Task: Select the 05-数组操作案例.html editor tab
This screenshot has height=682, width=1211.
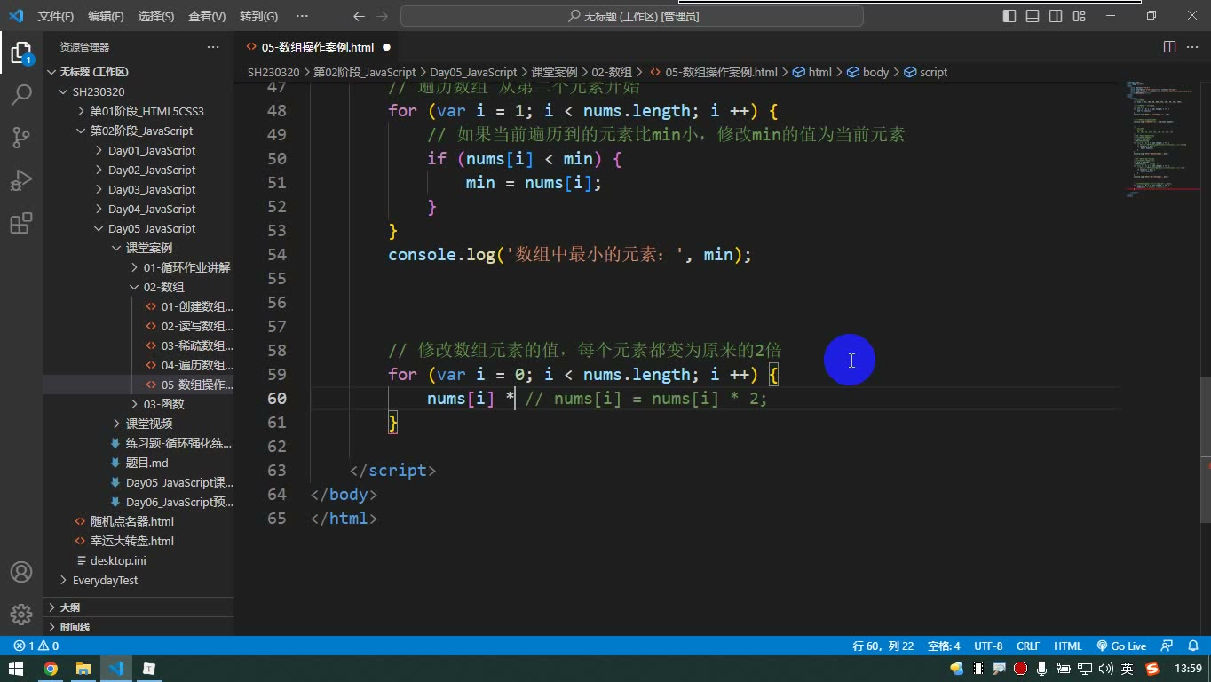Action: [318, 47]
